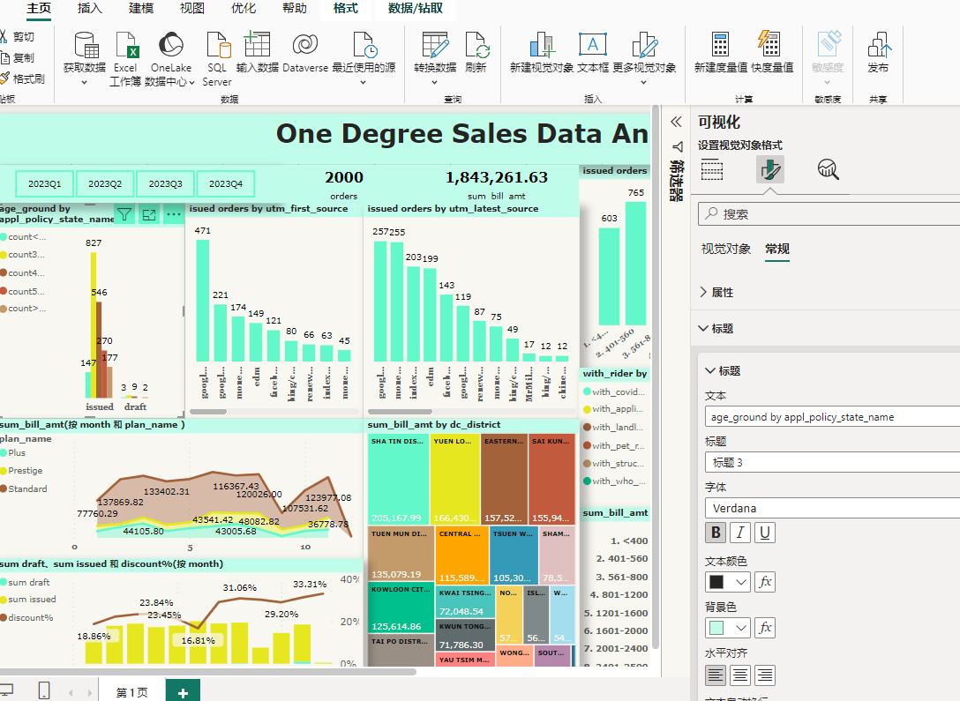Screen dimensions: 960x701
Task: Open the filter icon on age_ground chart
Action: [124, 214]
